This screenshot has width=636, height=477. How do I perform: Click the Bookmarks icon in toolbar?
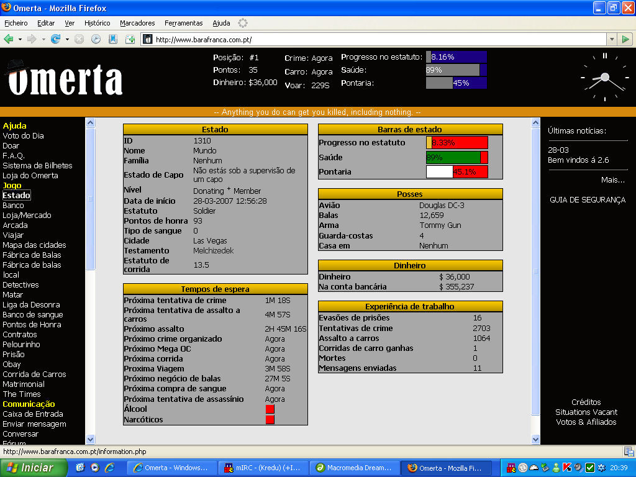113,39
